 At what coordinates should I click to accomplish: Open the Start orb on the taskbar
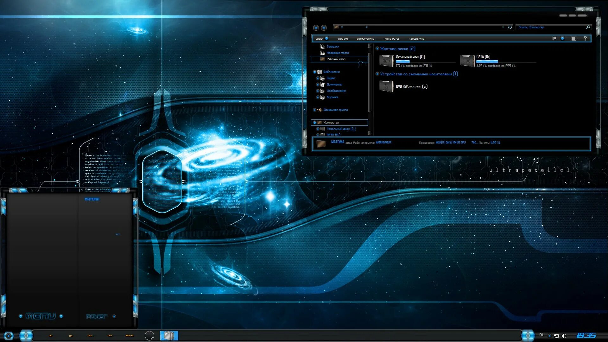click(x=9, y=336)
